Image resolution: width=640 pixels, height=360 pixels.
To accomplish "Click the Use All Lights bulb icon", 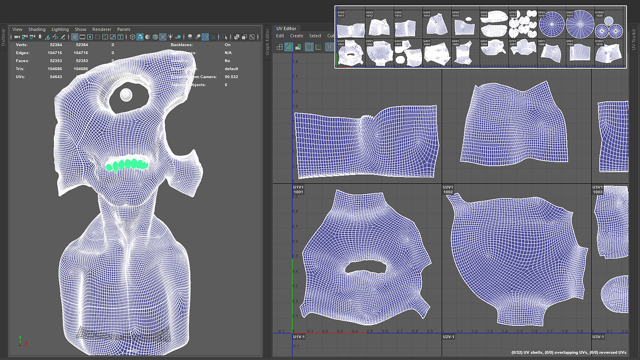I will click(171, 37).
